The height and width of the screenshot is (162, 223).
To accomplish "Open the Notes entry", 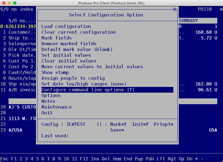I will point(48,101).
